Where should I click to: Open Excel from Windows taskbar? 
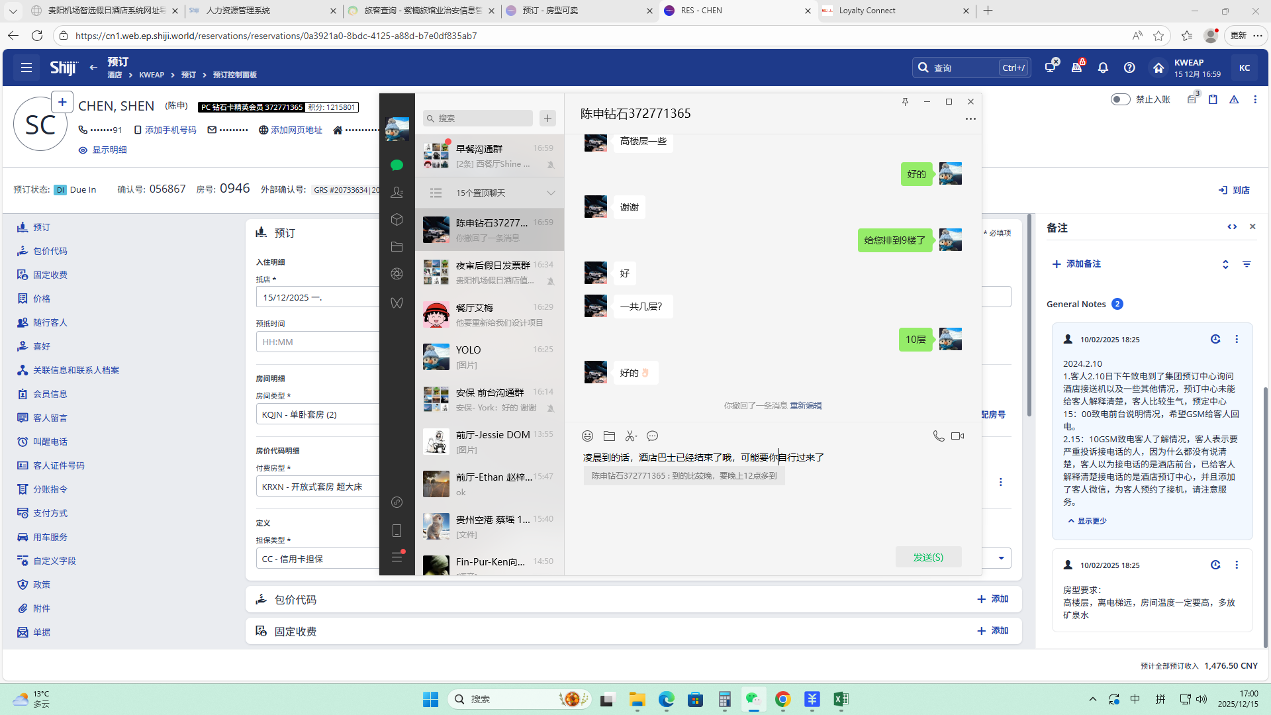tap(841, 699)
